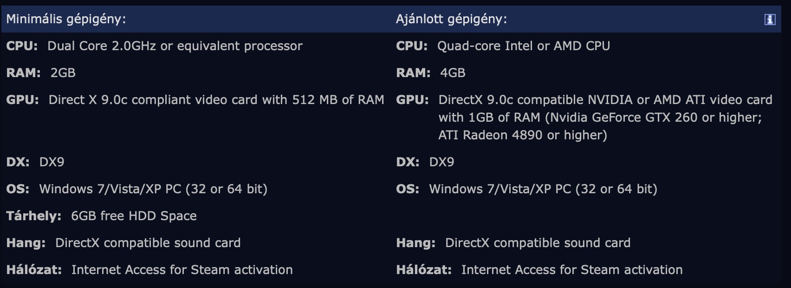The image size is (791, 288).
Task: Click the "ATI Radeon 4890 or higher" line
Action: [x=523, y=135]
